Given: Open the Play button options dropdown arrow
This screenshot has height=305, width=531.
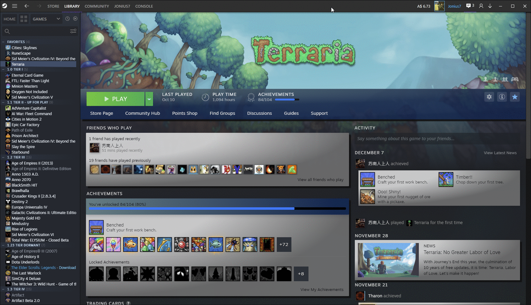Looking at the screenshot, I should coord(149,99).
